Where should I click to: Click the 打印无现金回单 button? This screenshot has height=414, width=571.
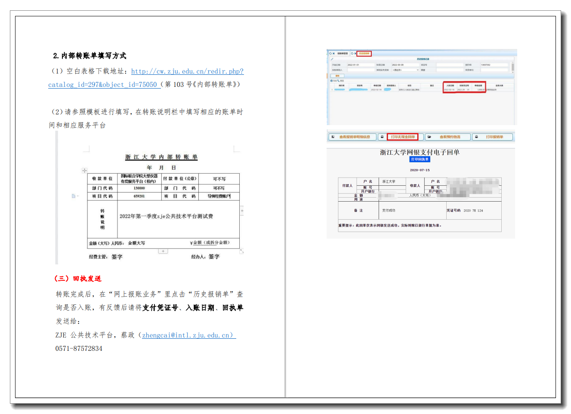(x=402, y=137)
